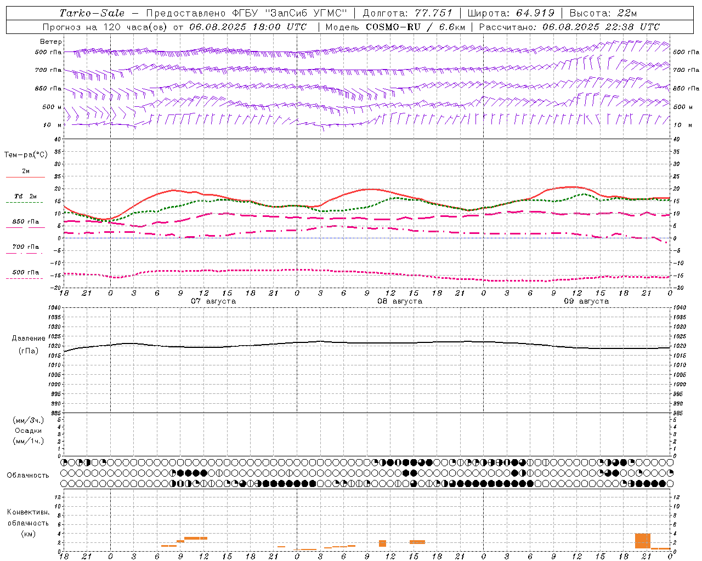The image size is (702, 561).
Task: Click the 07 августа date label
Action: [213, 301]
